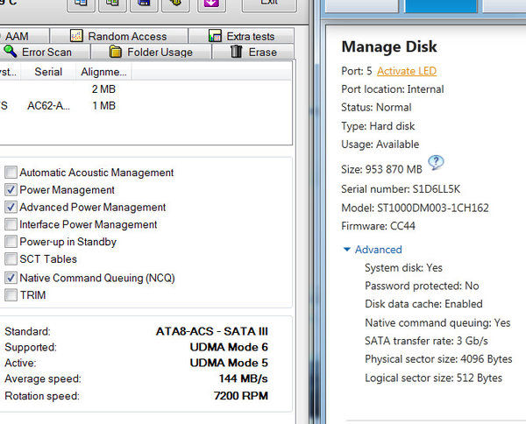Click the Activate LED link
The height and width of the screenshot is (424, 526).
[407, 71]
